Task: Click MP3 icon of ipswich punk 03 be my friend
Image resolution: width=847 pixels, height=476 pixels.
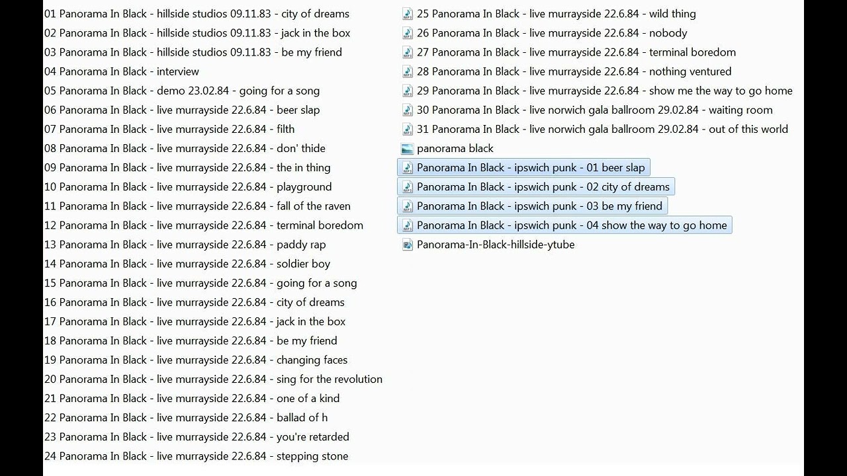Action: 408,206
